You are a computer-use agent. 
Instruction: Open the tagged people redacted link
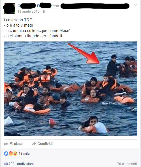coord(95,6)
